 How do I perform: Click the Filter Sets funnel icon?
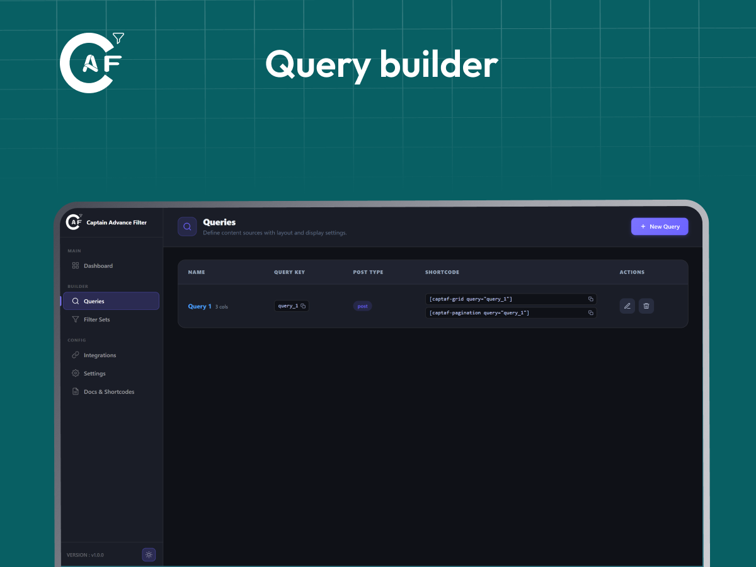[x=76, y=319]
